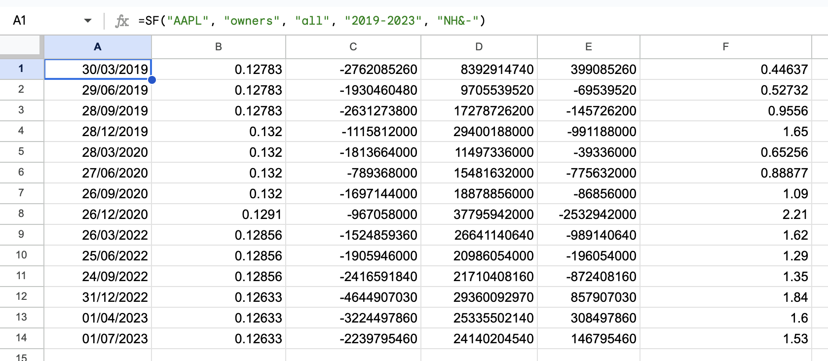Viewport: 828px width, 361px height.
Task: Click cell with date 01/07/2023
Action: tap(98, 338)
